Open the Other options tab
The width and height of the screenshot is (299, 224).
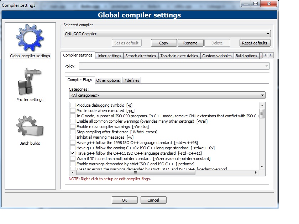[x=108, y=80]
